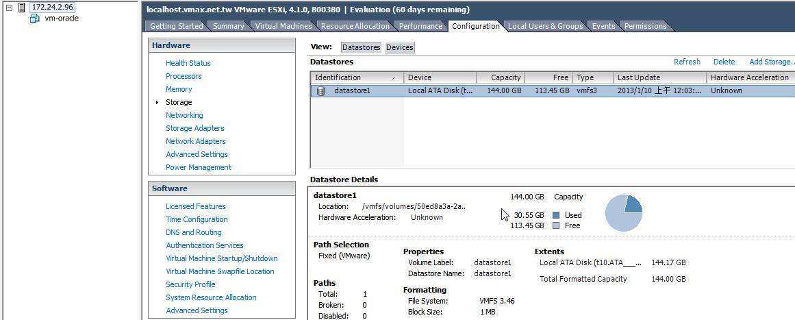Click the Used legend color swatch

(x=556, y=215)
